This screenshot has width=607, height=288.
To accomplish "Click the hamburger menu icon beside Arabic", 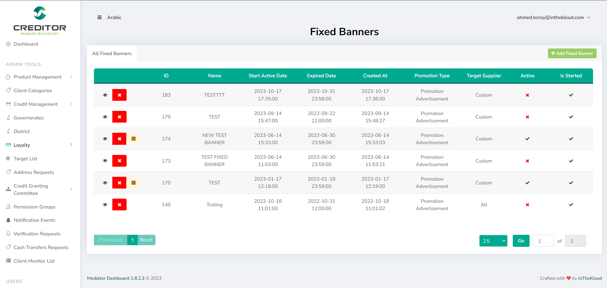I will click(x=99, y=17).
